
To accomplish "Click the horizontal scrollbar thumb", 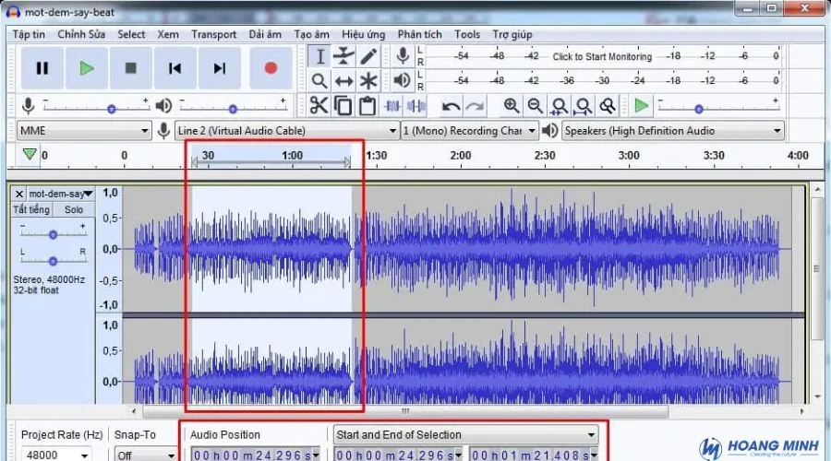I will pos(405,411).
